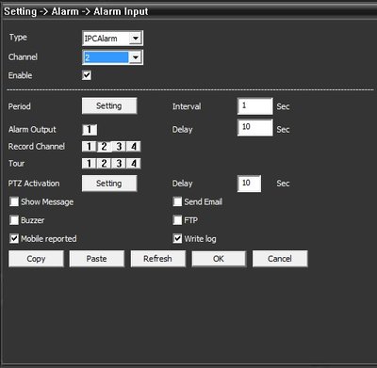Confirm settings with the OK button

click(219, 259)
